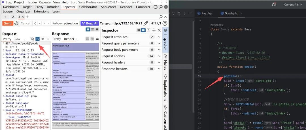This screenshot has width=306, height=130.
Task: Collapse all in IDE project panel
Action: click(179, 13)
